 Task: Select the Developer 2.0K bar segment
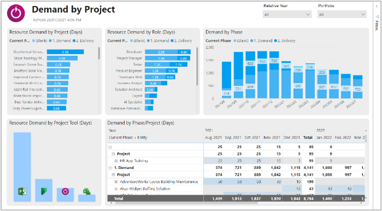(161, 52)
